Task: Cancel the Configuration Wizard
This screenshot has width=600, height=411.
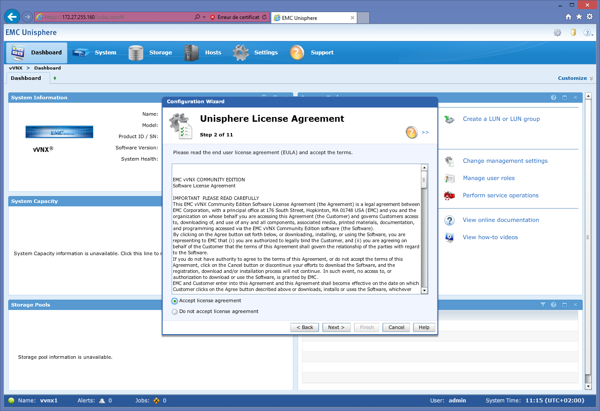Action: tap(396, 327)
